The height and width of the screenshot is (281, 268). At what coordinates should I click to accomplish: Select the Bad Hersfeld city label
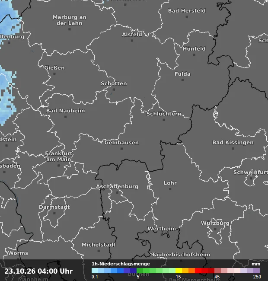187,11
